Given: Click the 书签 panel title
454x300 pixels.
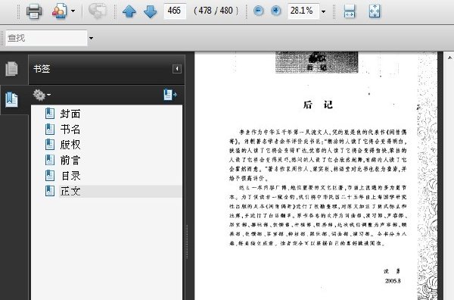Looking at the screenshot, I should tap(42, 69).
